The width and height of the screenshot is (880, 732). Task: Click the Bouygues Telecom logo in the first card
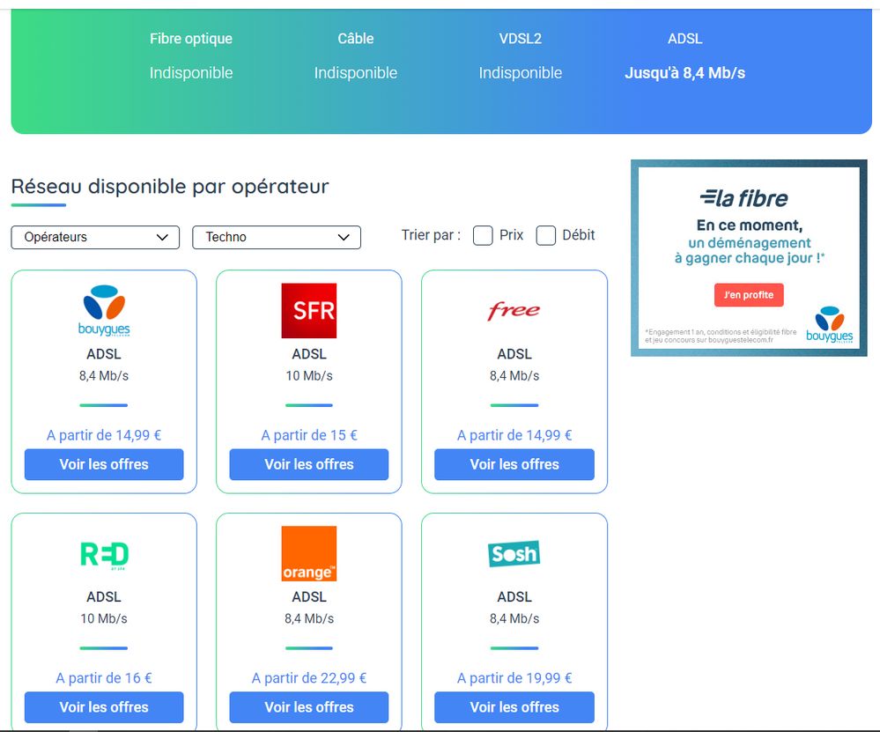pos(104,310)
